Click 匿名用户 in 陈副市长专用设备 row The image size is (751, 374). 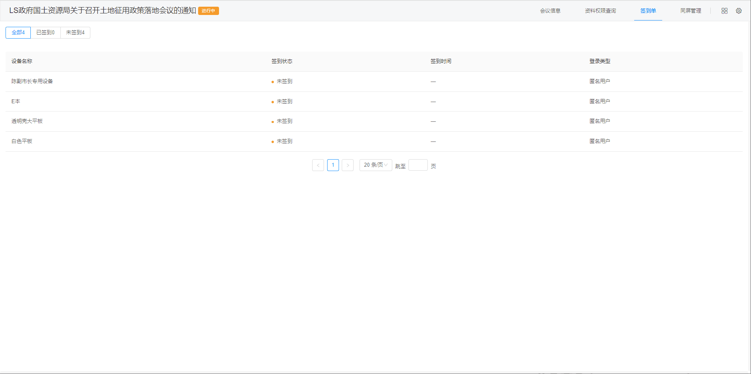click(x=600, y=82)
